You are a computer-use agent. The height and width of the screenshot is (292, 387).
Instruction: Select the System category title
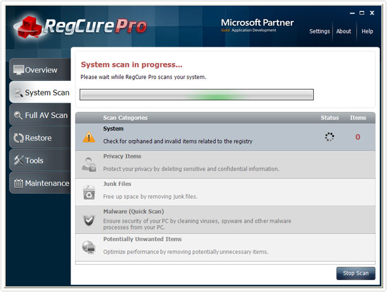[113, 129]
